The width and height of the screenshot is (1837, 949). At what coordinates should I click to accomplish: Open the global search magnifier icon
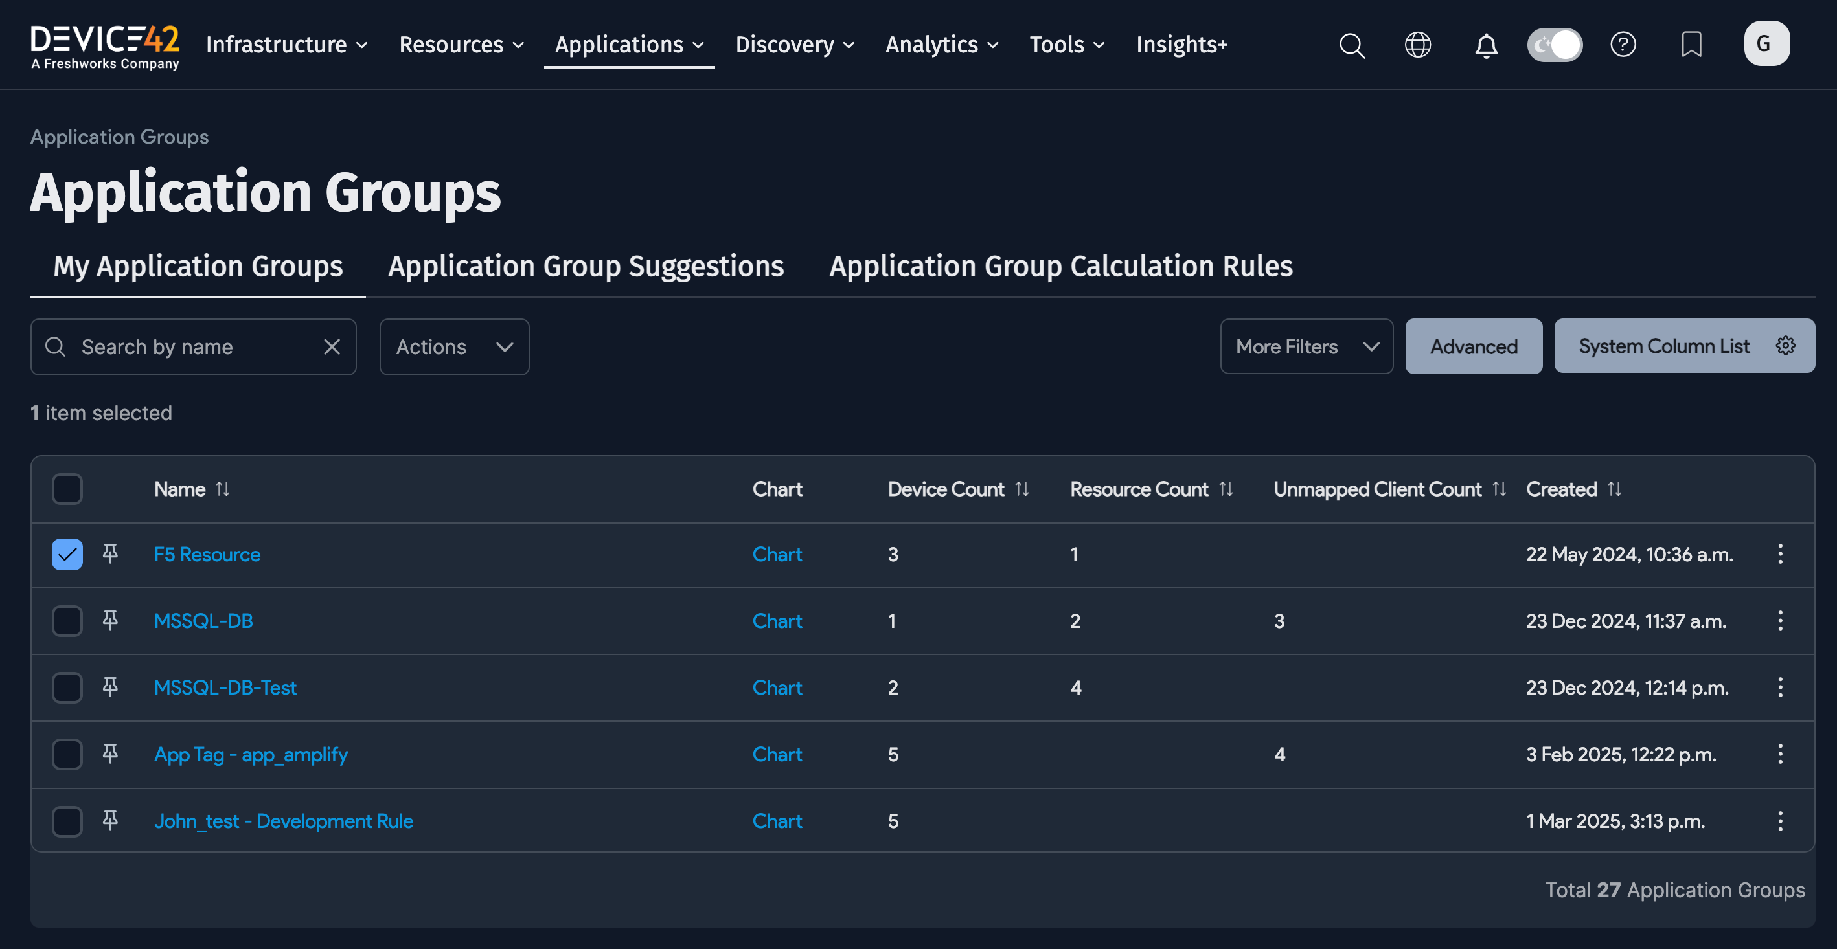point(1352,45)
